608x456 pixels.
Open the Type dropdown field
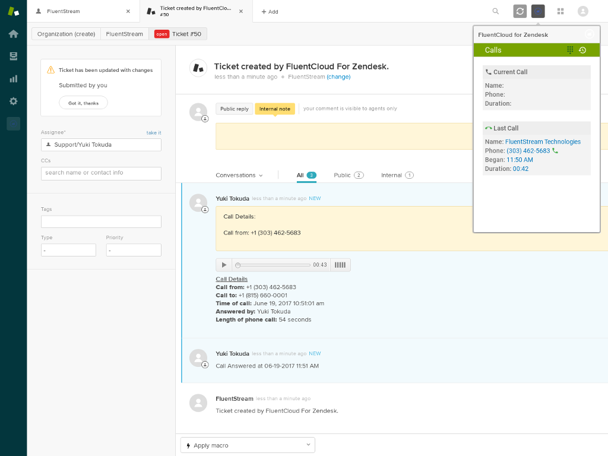coord(68,250)
